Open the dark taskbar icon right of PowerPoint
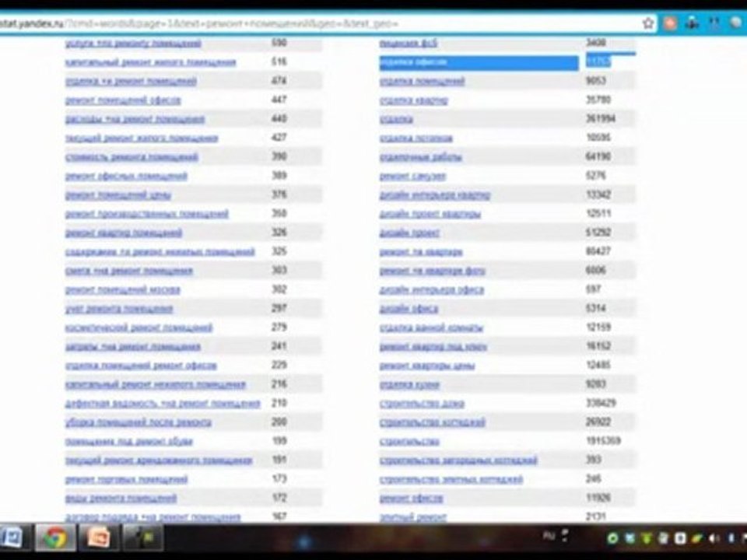This screenshot has height=560, width=747. [143, 538]
